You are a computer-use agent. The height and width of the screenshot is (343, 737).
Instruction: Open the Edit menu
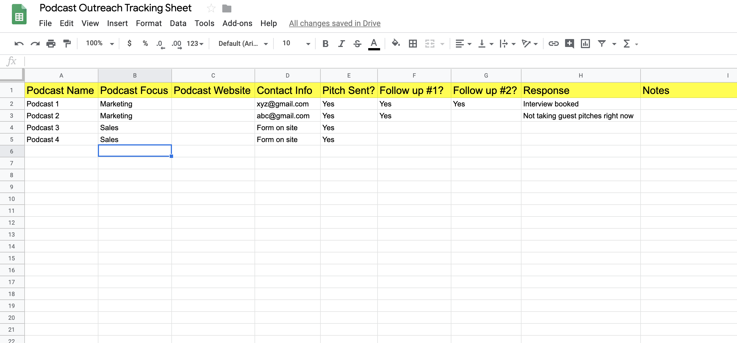66,23
